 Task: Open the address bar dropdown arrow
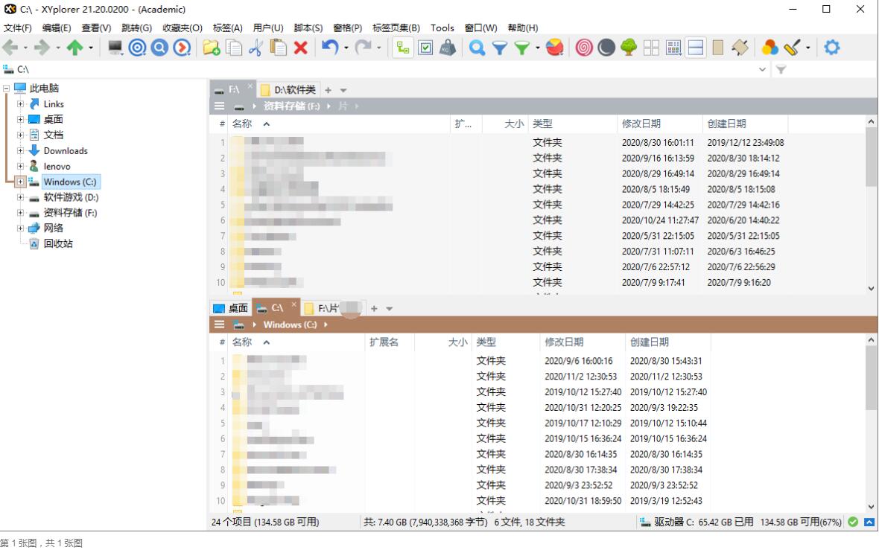[762, 69]
